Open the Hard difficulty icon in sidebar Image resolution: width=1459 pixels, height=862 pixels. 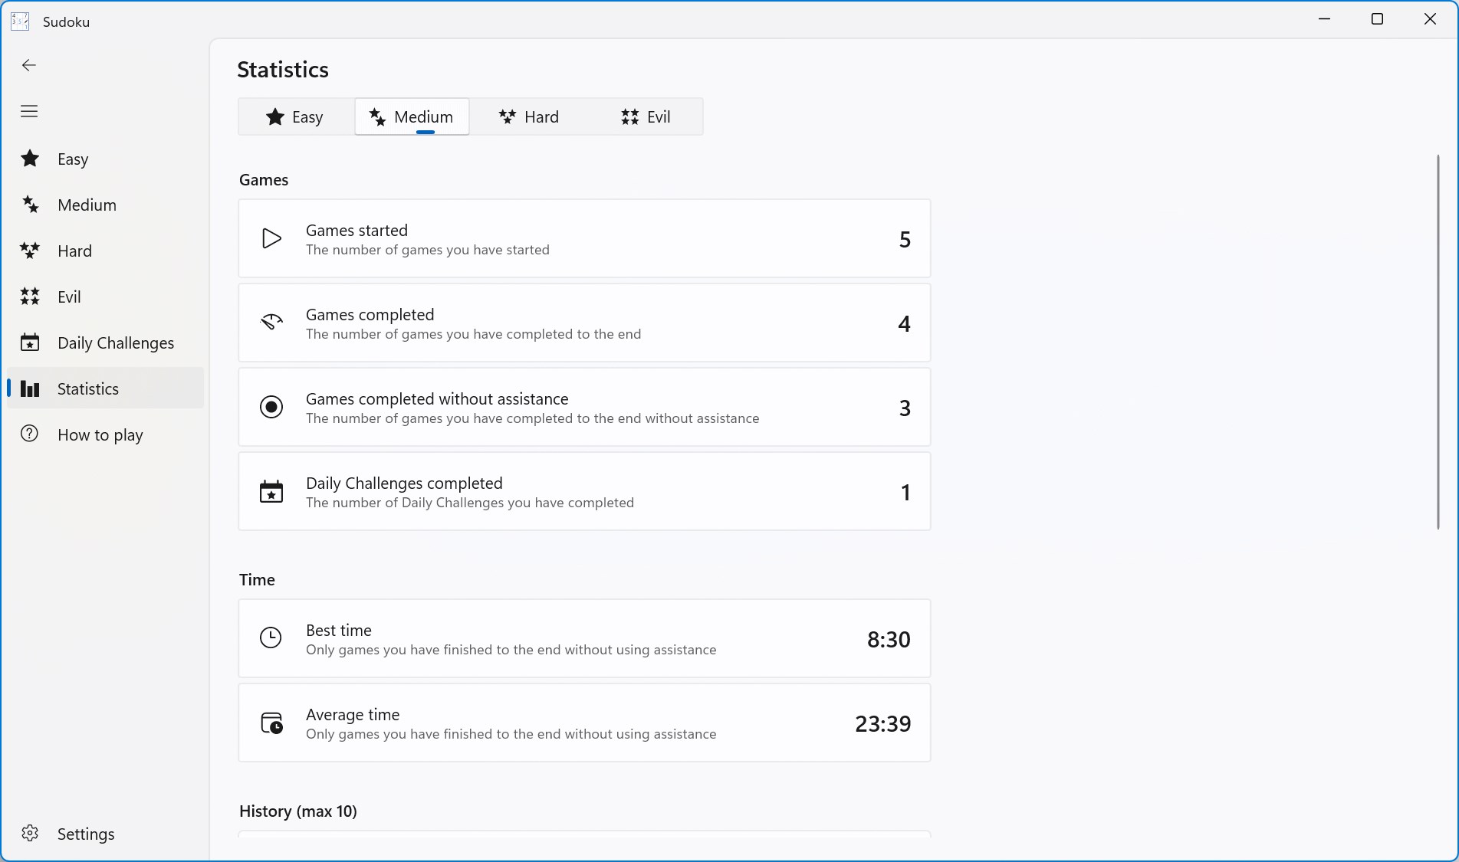coord(29,250)
